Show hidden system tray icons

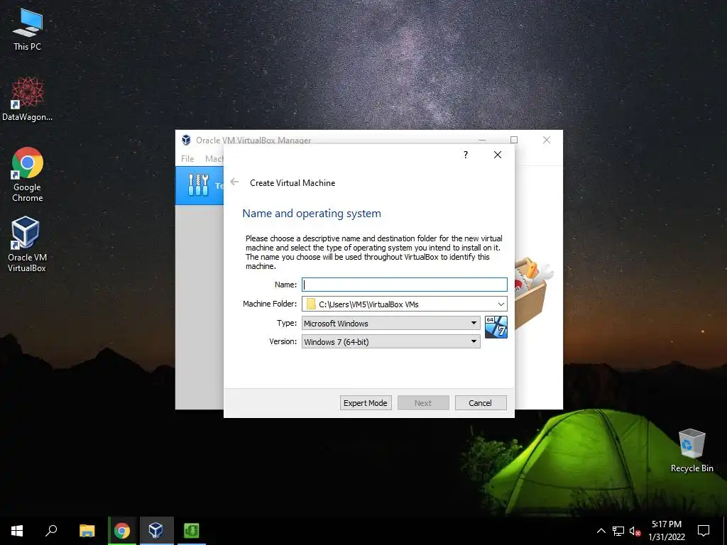coord(601,531)
